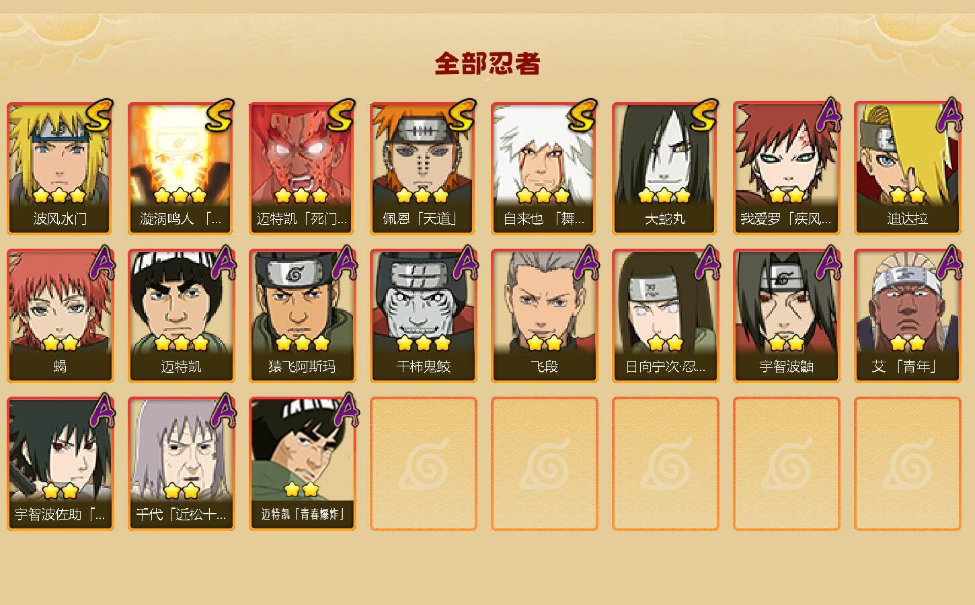Image resolution: width=975 pixels, height=605 pixels.
Task: Choose the 大蛇丸 character card
Action: point(666,168)
